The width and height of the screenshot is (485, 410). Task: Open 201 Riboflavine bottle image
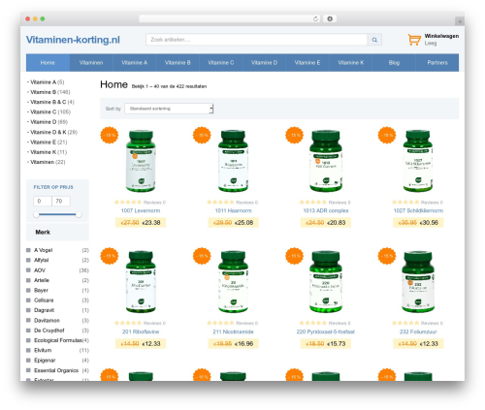tap(141, 282)
